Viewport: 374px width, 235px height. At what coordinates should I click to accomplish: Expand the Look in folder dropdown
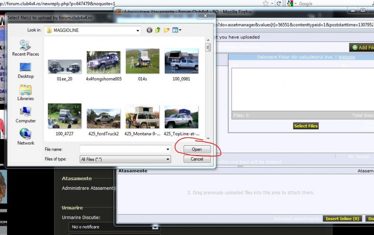[138, 30]
